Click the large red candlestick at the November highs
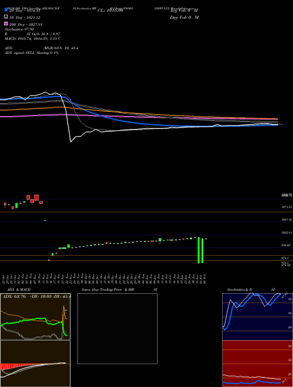293x387 pixels. (x=37, y=198)
